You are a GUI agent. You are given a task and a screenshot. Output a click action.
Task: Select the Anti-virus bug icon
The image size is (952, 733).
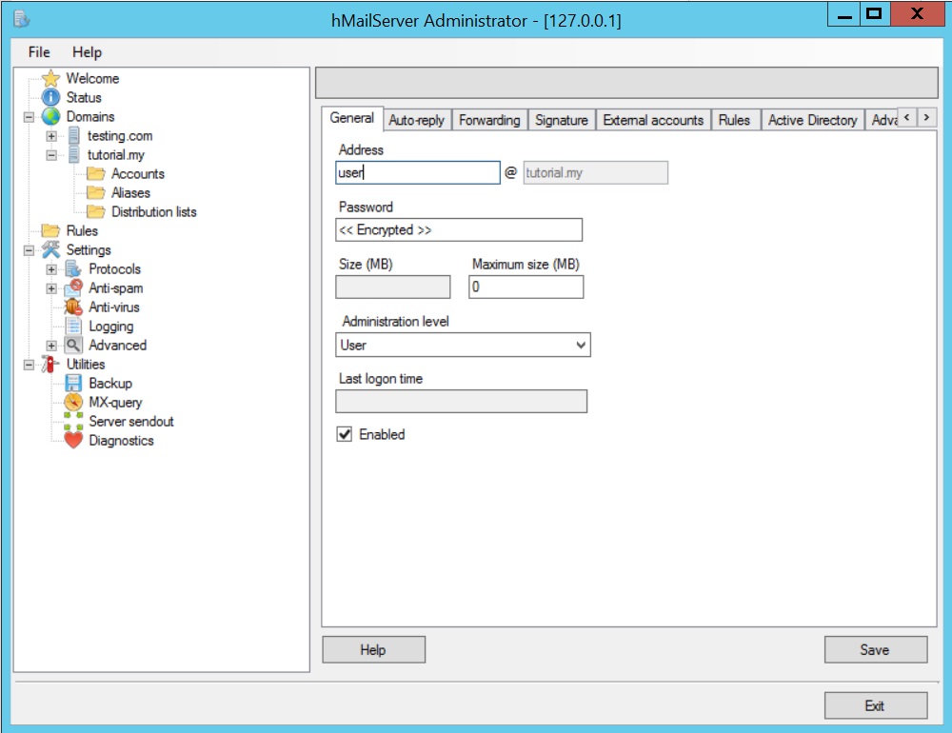tap(73, 307)
